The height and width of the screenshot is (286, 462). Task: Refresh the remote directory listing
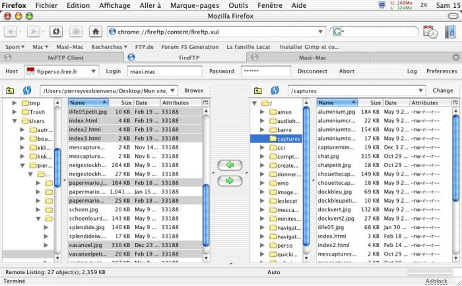(x=274, y=91)
